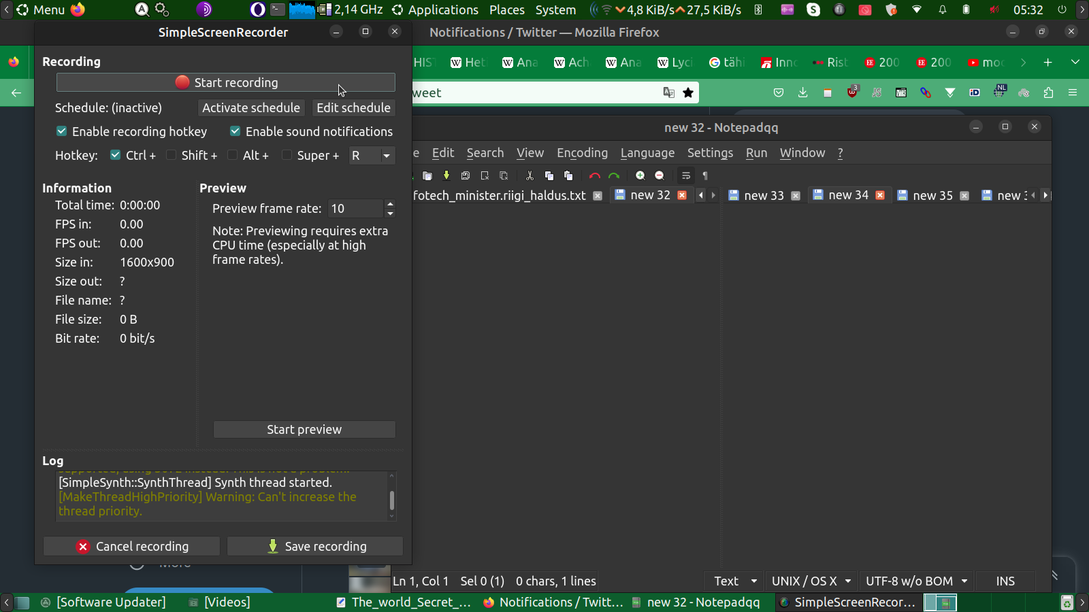Open the Run menu in Notepadqq

coord(756,153)
